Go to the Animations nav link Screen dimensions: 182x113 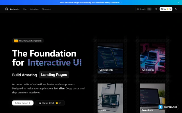tap(35, 9)
